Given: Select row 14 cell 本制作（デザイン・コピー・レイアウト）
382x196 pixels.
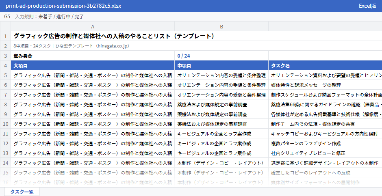Looking at the screenshot, I should pyautogui.click(x=221, y=163).
